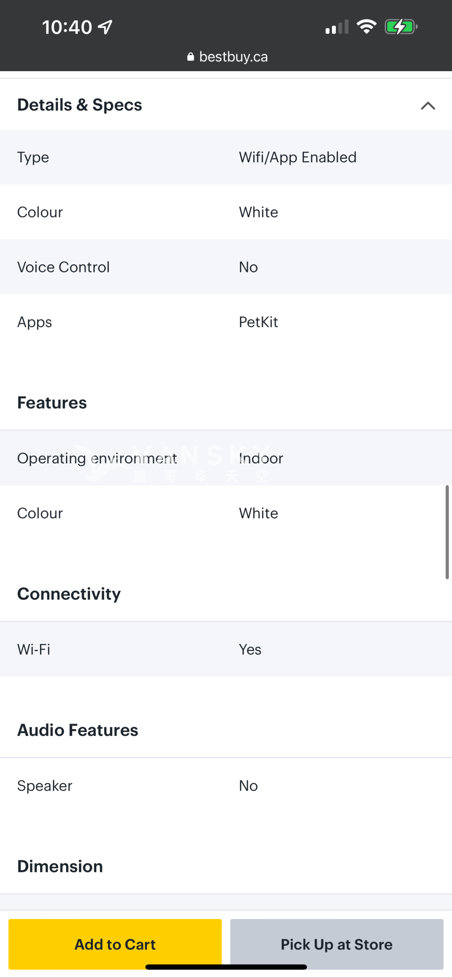Select the Voice Control row
The width and height of the screenshot is (452, 978).
226,267
